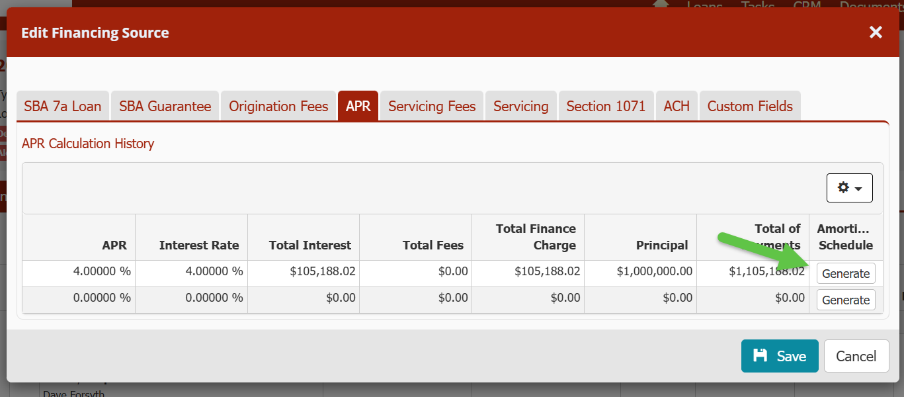Open the ACH tab
The height and width of the screenshot is (397, 904).
click(x=677, y=106)
